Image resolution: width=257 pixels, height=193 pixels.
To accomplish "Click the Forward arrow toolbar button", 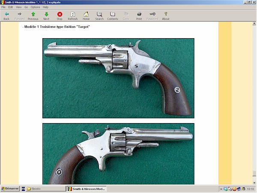I will click(x=20, y=16).
